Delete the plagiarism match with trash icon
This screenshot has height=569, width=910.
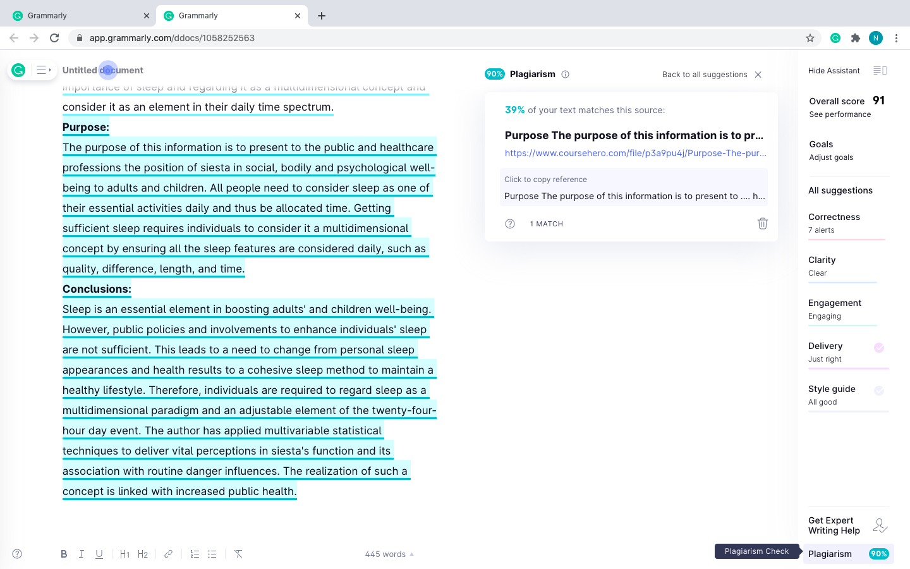tap(762, 223)
